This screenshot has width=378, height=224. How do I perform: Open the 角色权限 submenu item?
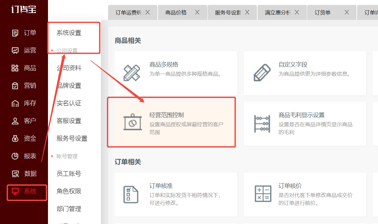tap(69, 191)
